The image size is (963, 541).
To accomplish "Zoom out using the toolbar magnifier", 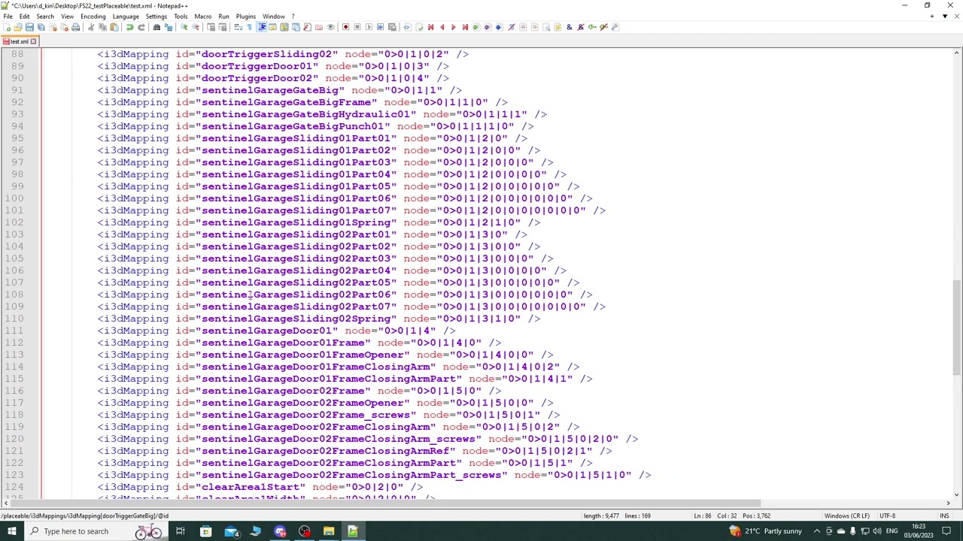I will (x=195, y=27).
